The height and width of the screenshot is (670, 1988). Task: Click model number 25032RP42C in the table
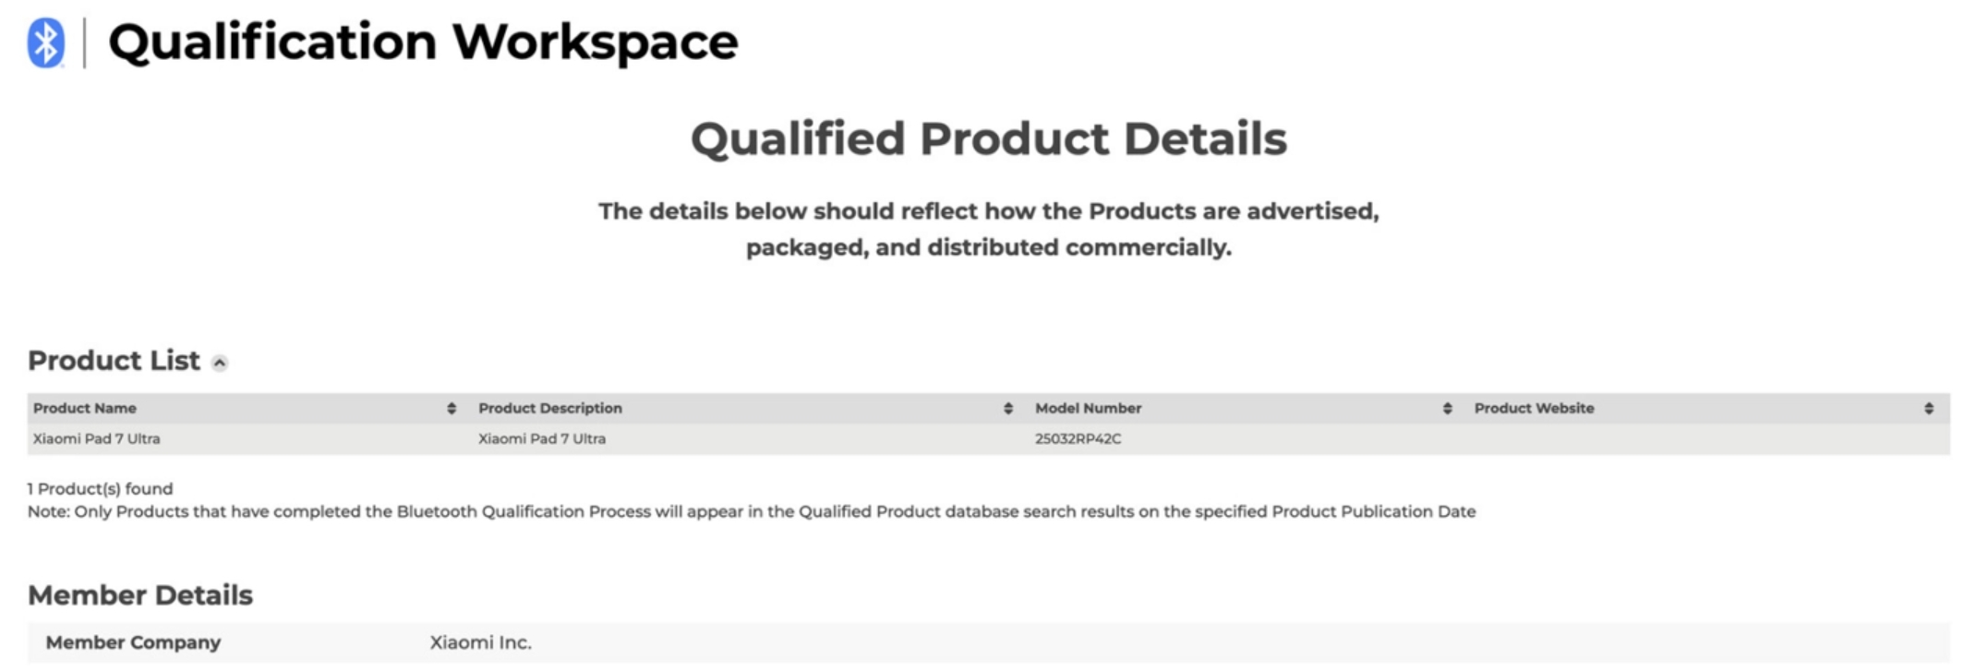pos(1078,439)
